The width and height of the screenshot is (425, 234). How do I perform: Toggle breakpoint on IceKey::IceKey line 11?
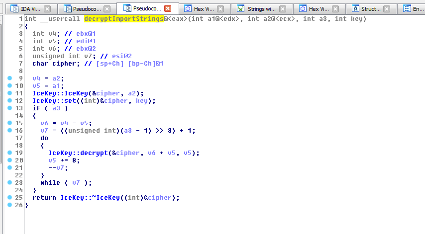point(10,93)
